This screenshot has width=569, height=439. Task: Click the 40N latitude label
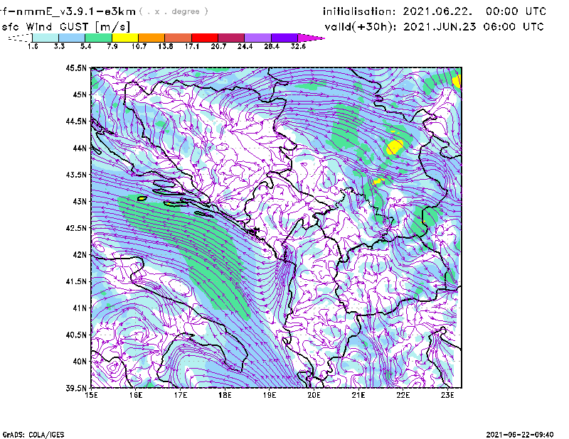pyautogui.click(x=80, y=361)
